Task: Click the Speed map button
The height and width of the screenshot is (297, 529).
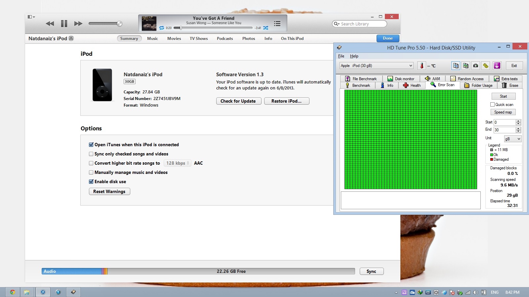Action: click(x=503, y=112)
